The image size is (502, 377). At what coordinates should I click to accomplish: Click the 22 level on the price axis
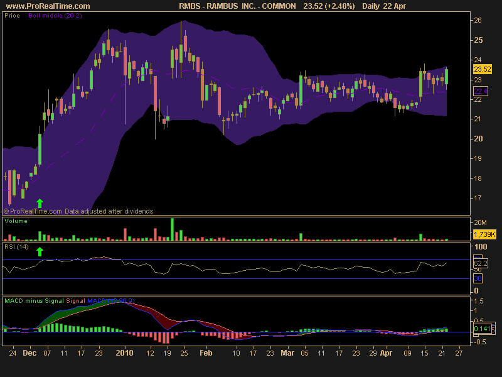pos(478,99)
